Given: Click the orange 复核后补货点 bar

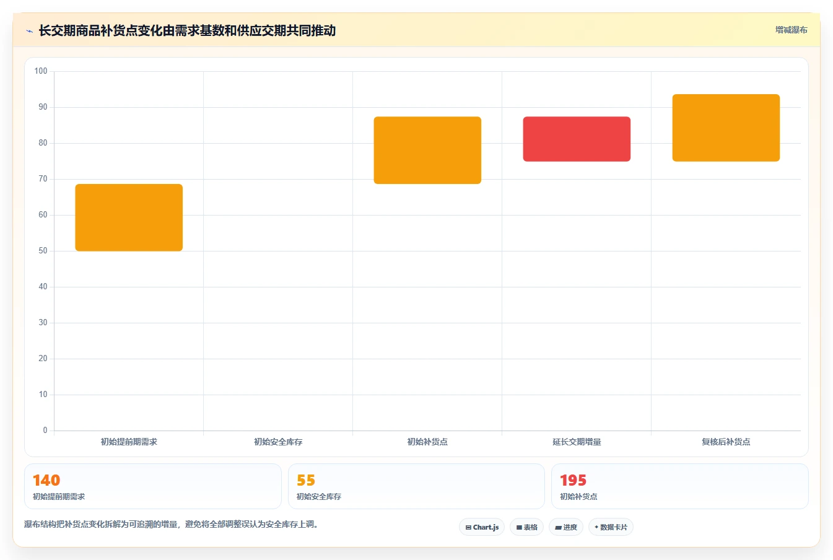Looking at the screenshot, I should coord(726,128).
